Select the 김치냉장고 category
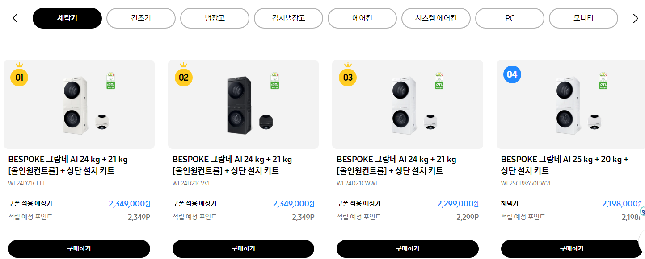This screenshot has height=259, width=645. [288, 18]
